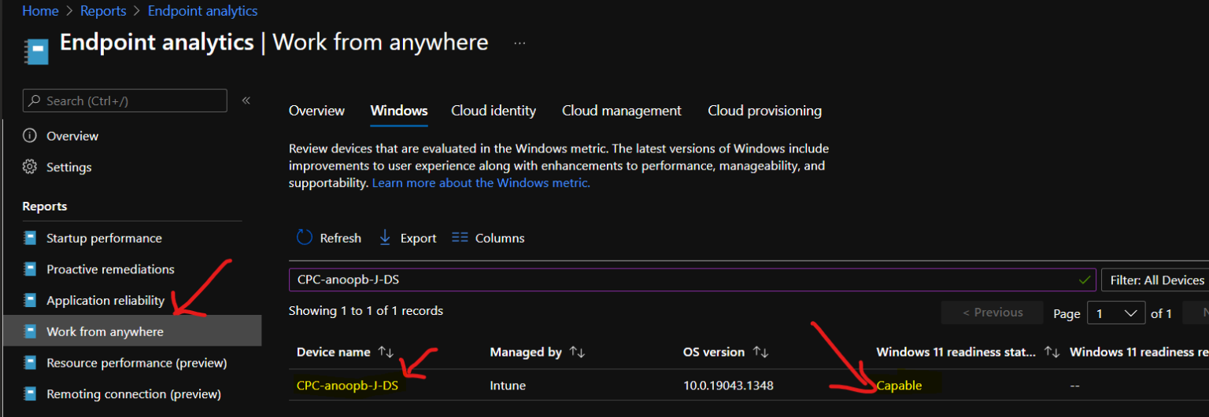Screen dimensions: 1209x417
Task: Click the Refresh circular arrow icon
Action: click(x=304, y=238)
